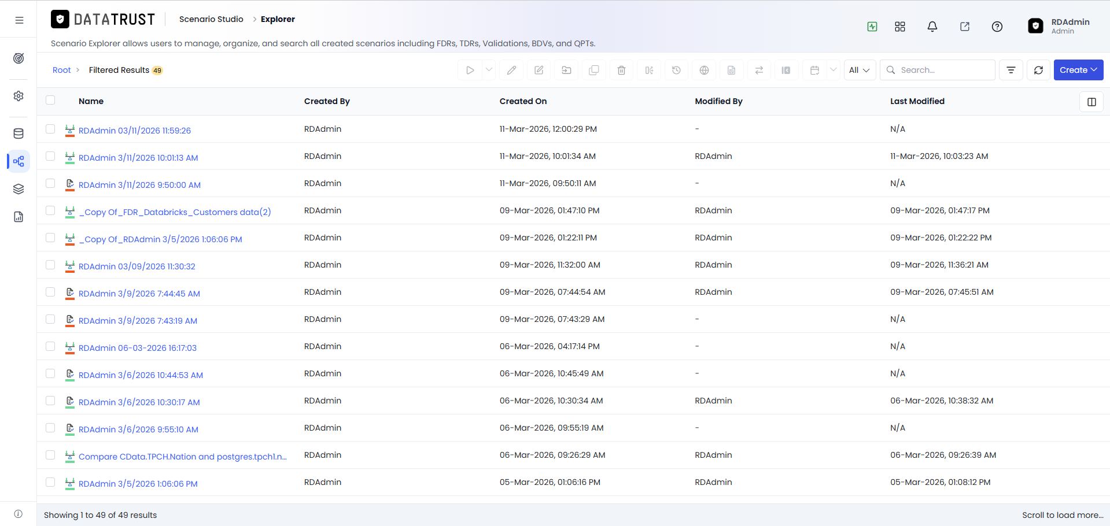1110x526 pixels.
Task: Click the edit note toolbar icon
Action: point(539,70)
